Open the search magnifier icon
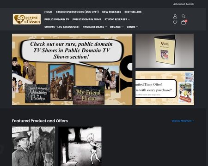 pyautogui.click(x=184, y=16)
